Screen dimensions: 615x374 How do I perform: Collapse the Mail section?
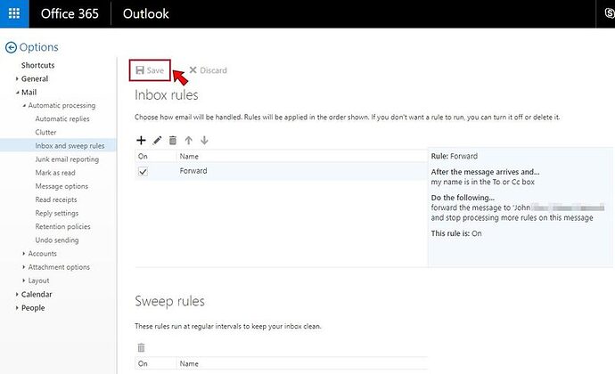[17, 93]
